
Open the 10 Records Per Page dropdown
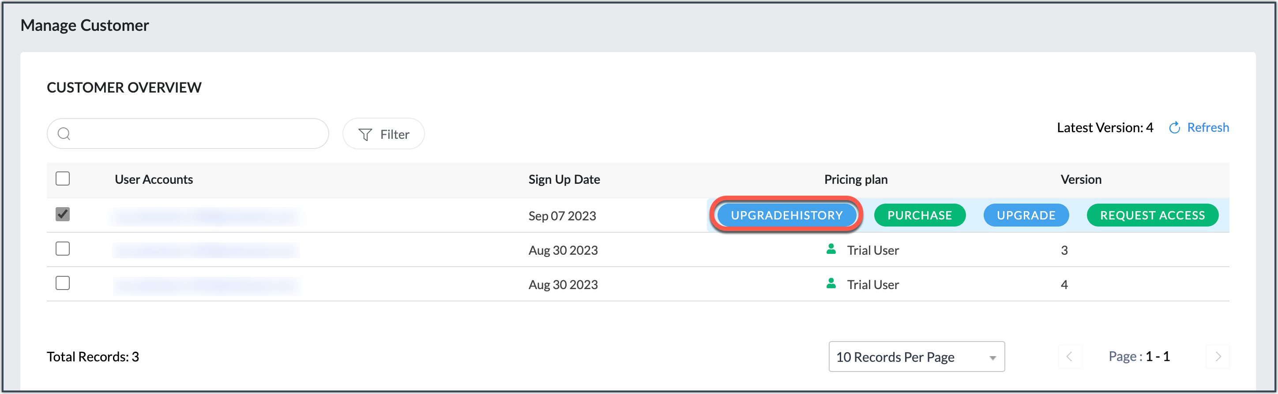pos(916,357)
